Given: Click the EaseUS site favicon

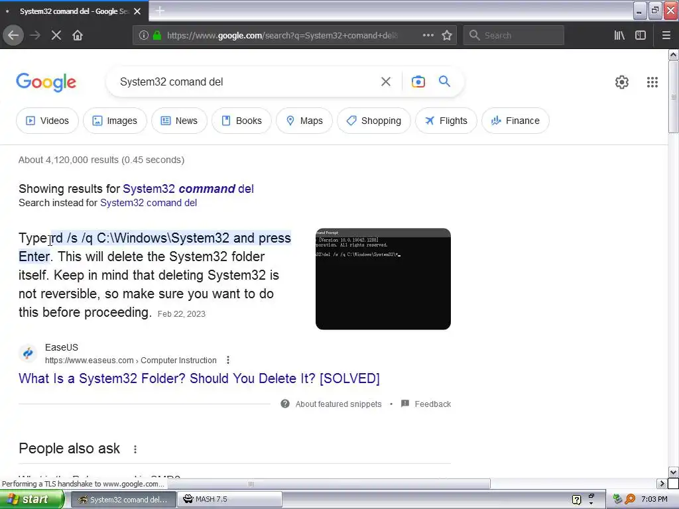Looking at the screenshot, I should [x=28, y=353].
